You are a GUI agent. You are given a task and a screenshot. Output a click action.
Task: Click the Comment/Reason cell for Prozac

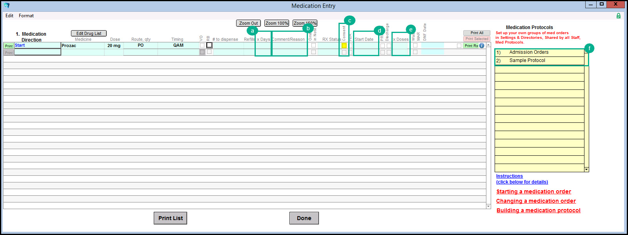[x=289, y=46]
